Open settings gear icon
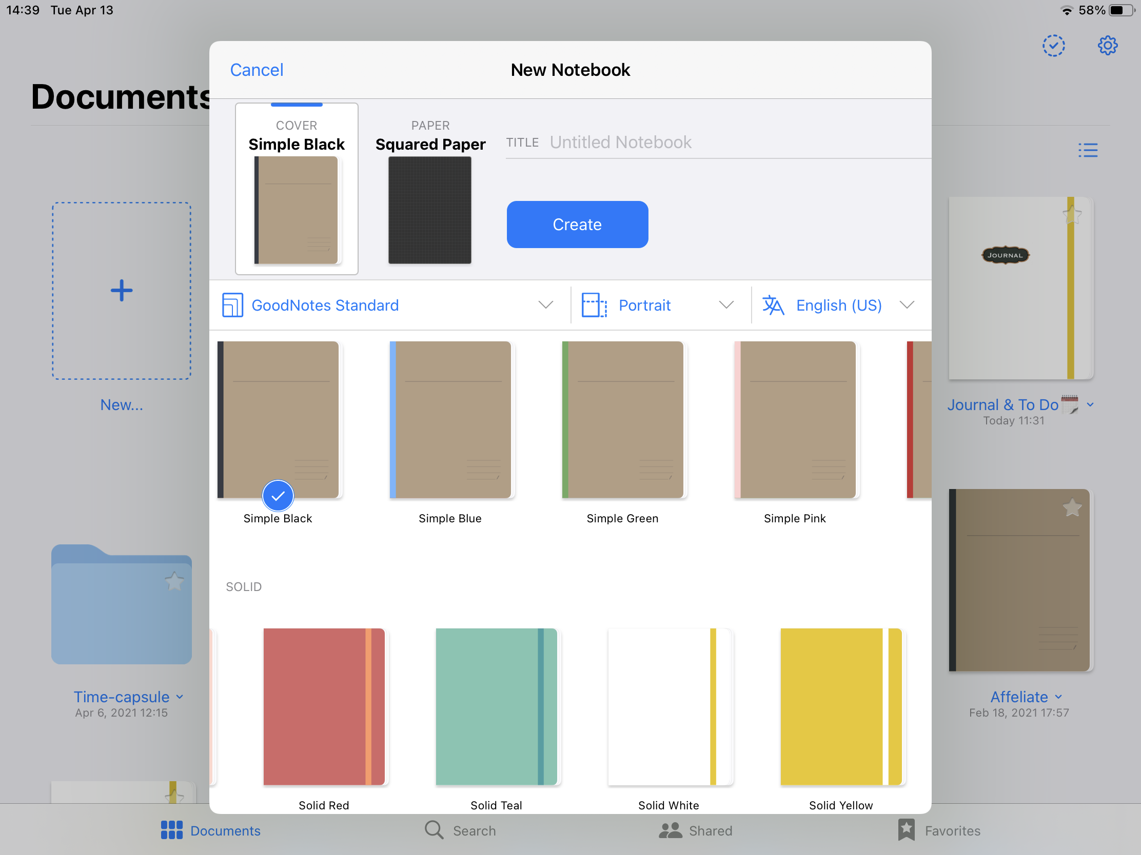Image resolution: width=1141 pixels, height=855 pixels. (x=1107, y=46)
